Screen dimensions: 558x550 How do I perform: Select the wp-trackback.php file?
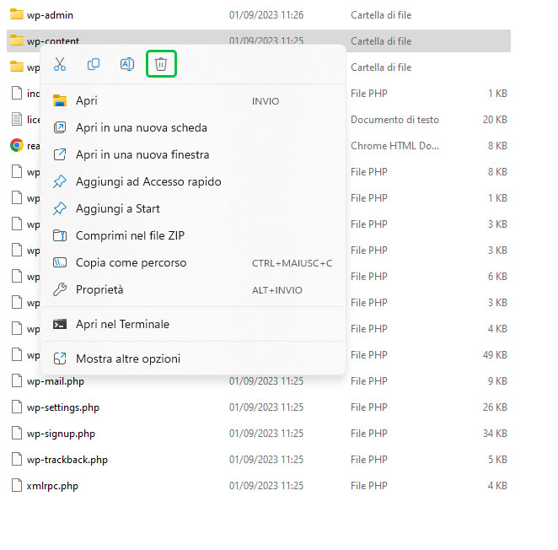[67, 460]
